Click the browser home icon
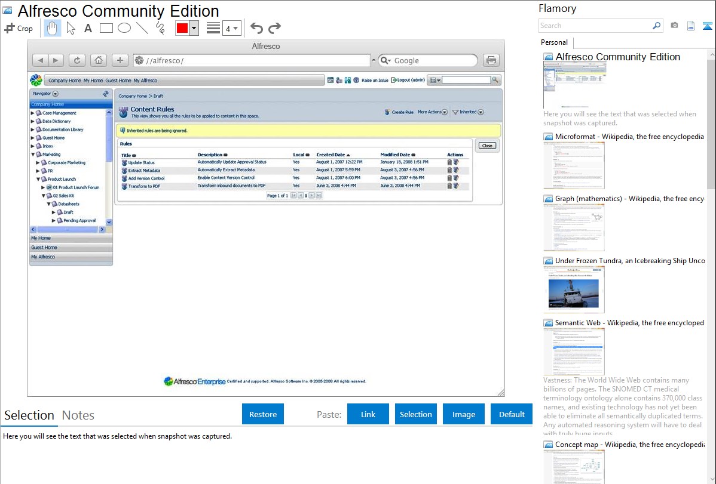Screen dimensions: 716x484 pyautogui.click(x=98, y=60)
